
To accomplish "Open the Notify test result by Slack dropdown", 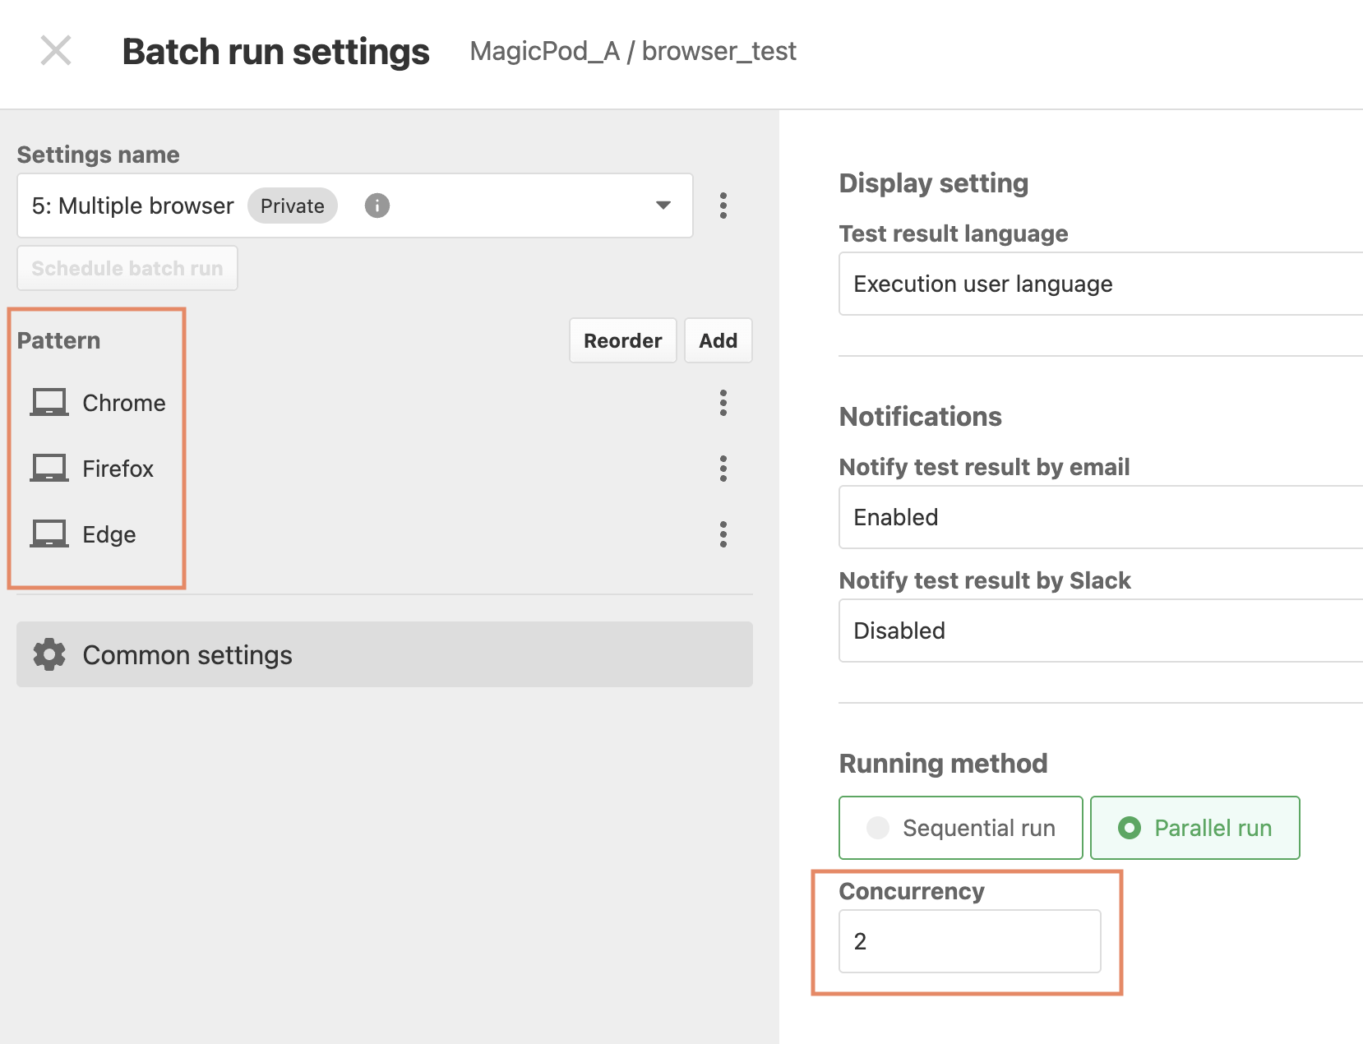I will pos(1101,631).
